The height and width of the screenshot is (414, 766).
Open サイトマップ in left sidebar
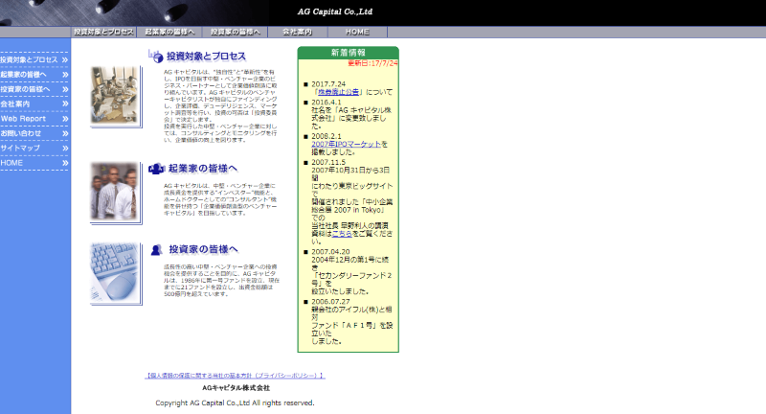tap(20, 148)
